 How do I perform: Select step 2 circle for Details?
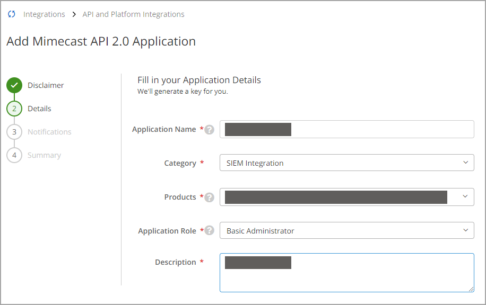pyautogui.click(x=14, y=109)
